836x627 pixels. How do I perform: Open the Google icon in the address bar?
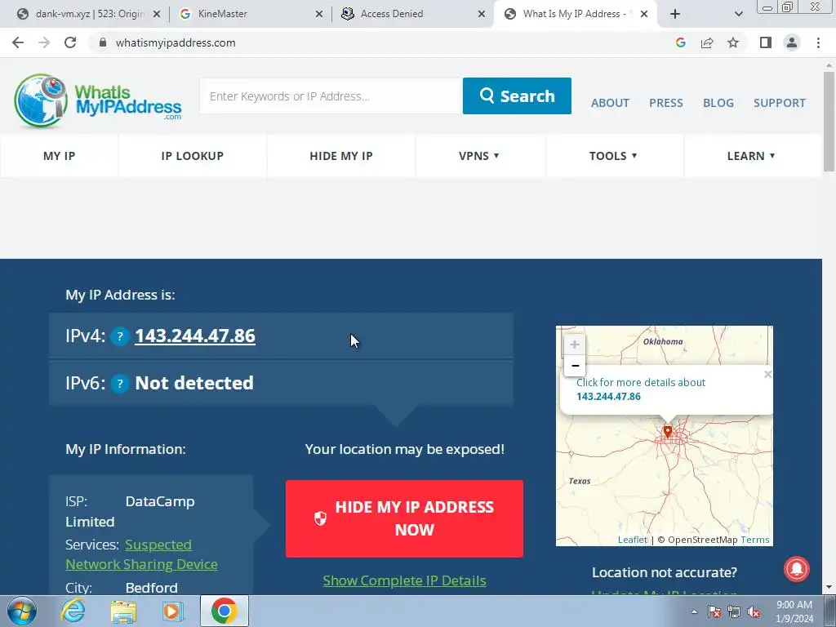[680, 42]
